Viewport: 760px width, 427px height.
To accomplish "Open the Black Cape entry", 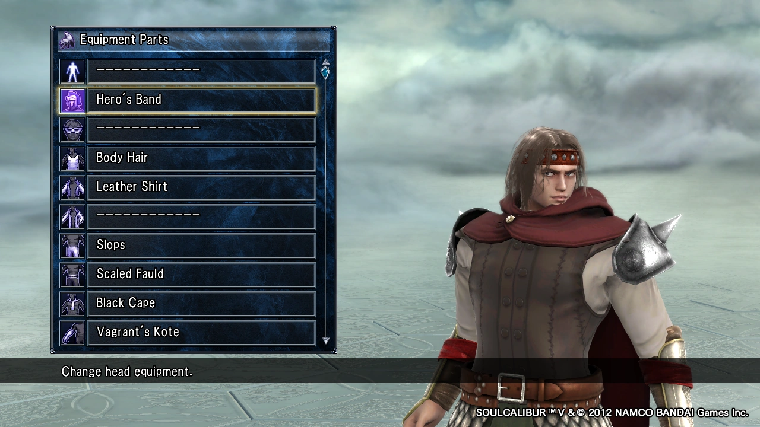I will pyautogui.click(x=201, y=304).
